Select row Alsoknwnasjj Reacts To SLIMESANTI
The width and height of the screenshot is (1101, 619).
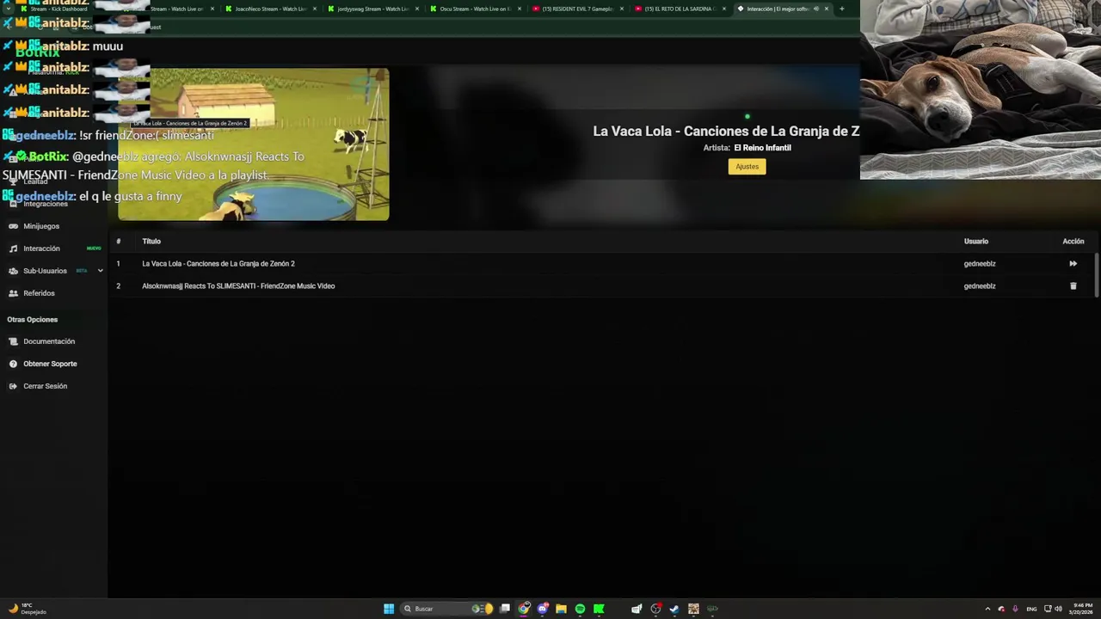coord(602,286)
